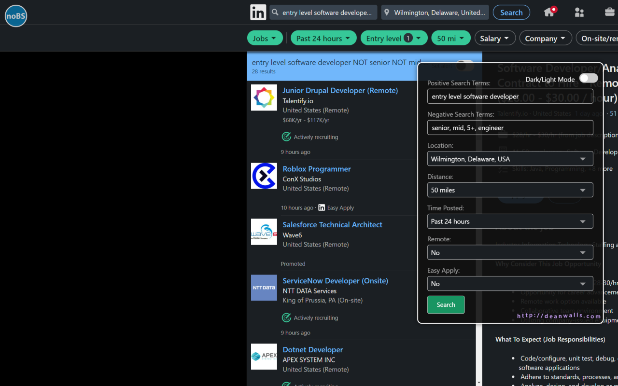Click the Negative Search Terms field
618x386 pixels.
(510, 127)
